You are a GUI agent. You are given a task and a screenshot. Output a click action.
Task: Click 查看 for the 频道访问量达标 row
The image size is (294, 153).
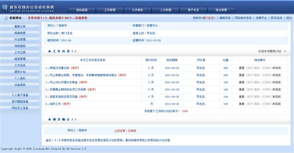click(x=241, y=68)
